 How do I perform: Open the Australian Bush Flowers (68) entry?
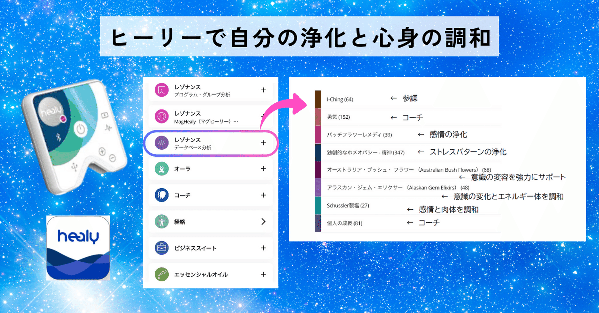click(409, 170)
